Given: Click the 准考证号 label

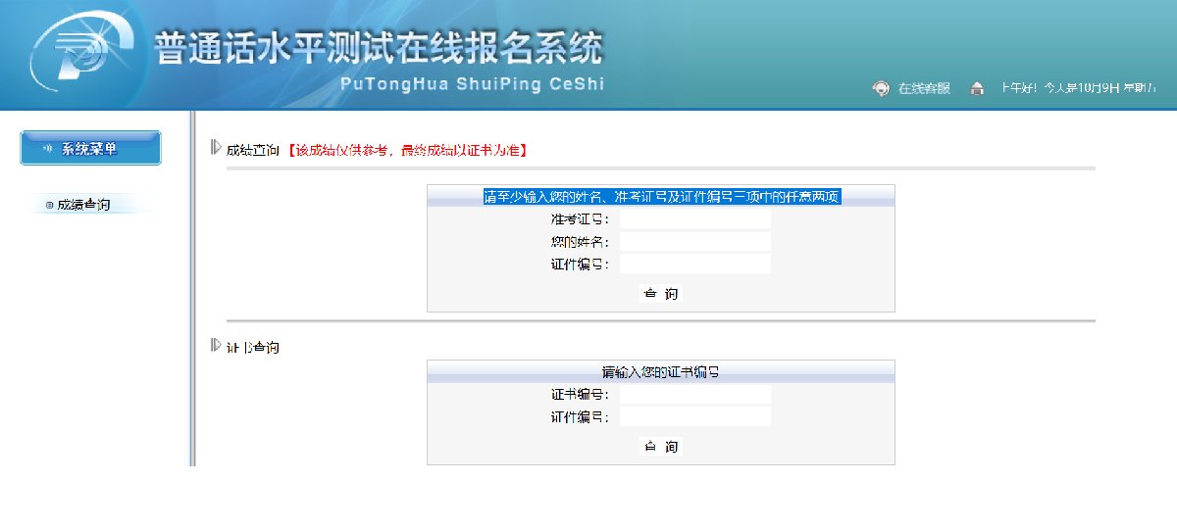Looking at the screenshot, I should [581, 219].
